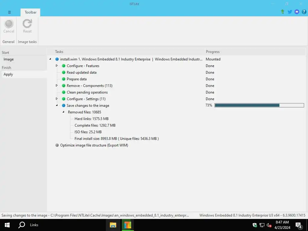Open Windows Security shield tray icon
This screenshot has height=231, width=308.
pyautogui.click(x=255, y=225)
